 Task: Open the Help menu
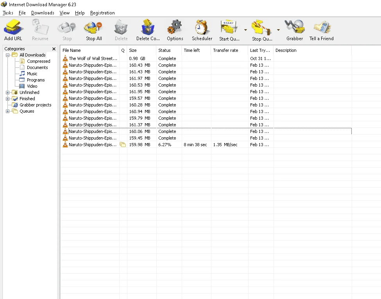[x=80, y=13]
